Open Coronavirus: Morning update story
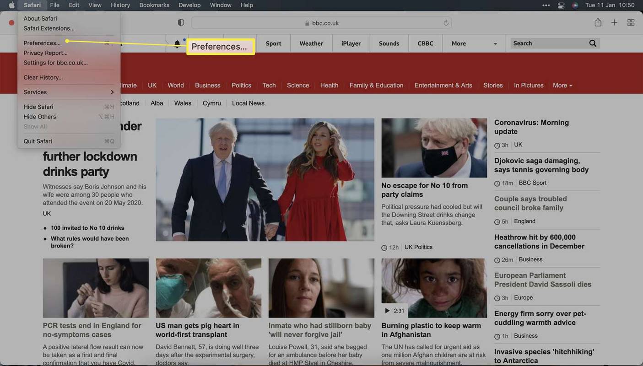The width and height of the screenshot is (643, 366). click(531, 127)
